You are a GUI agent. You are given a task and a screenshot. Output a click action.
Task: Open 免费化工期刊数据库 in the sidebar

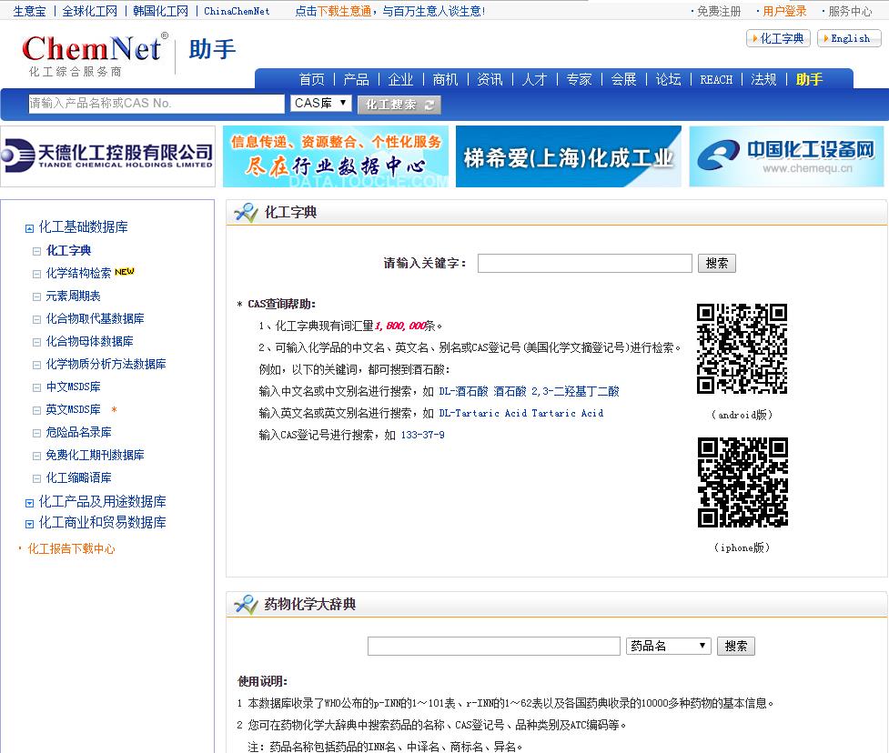pos(95,455)
